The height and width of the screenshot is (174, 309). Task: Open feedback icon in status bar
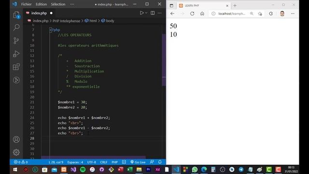(152, 162)
